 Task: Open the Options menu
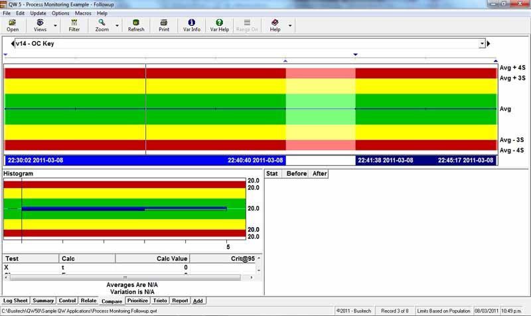[x=60, y=13]
